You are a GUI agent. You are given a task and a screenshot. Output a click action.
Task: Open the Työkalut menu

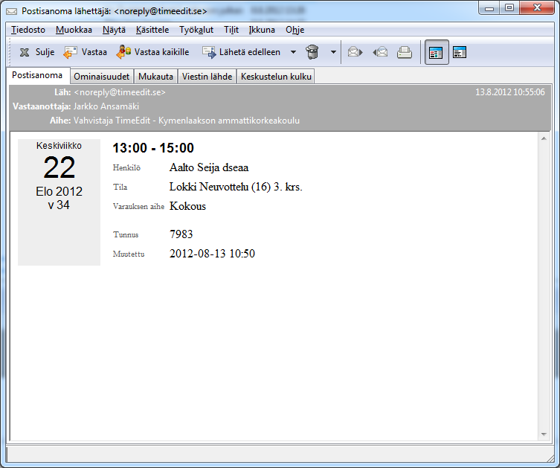click(196, 30)
